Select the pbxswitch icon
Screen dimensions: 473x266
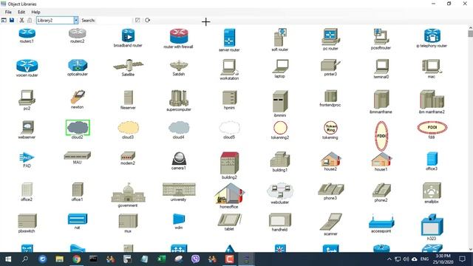click(x=27, y=221)
